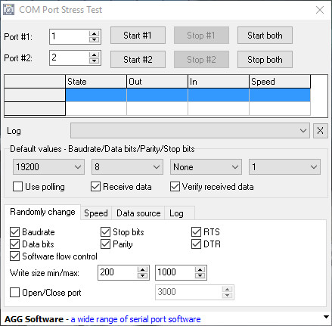Click the Out column header
The height and width of the screenshot is (326, 332).
click(157, 82)
